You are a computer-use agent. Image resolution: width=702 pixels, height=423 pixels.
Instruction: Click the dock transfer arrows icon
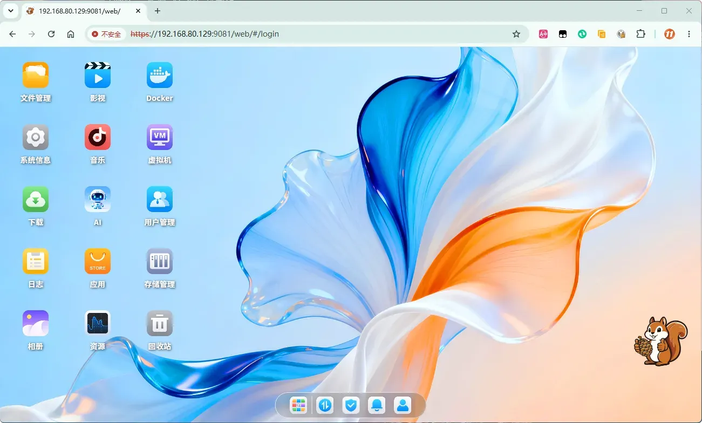(325, 405)
